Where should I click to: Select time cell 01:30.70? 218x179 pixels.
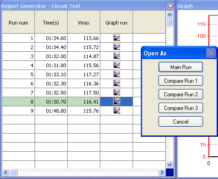(x=51, y=102)
